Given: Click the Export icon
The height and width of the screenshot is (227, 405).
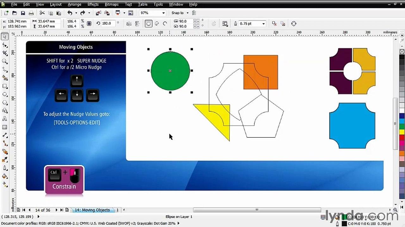Looking at the screenshot, I should coord(107,13).
